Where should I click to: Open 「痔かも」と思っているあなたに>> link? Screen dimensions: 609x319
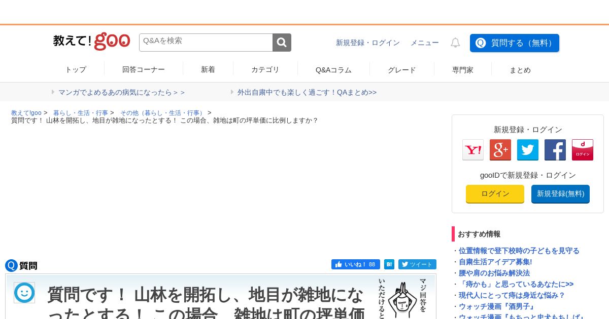pos(516,284)
